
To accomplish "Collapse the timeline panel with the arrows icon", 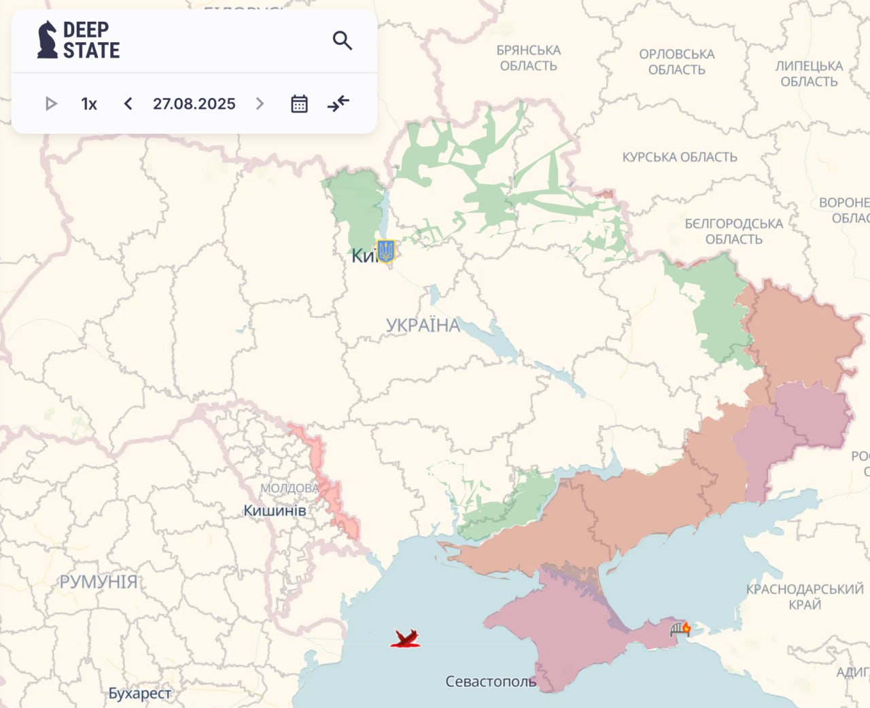I will click(x=338, y=104).
